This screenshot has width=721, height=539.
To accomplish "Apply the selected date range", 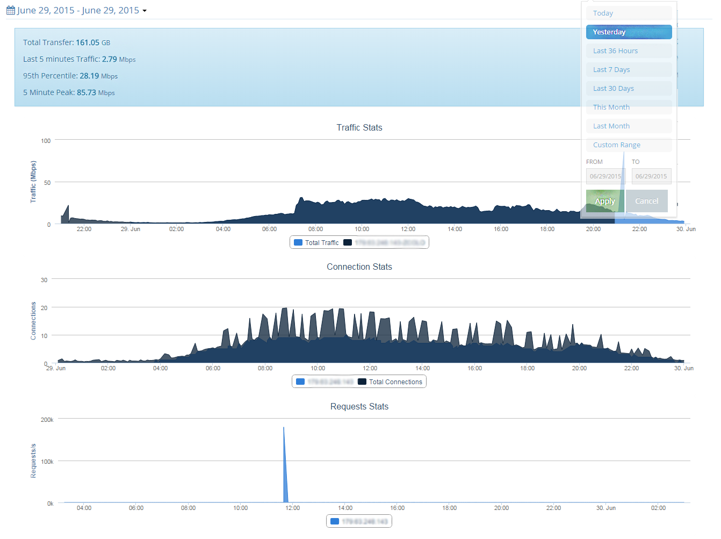I will 605,201.
